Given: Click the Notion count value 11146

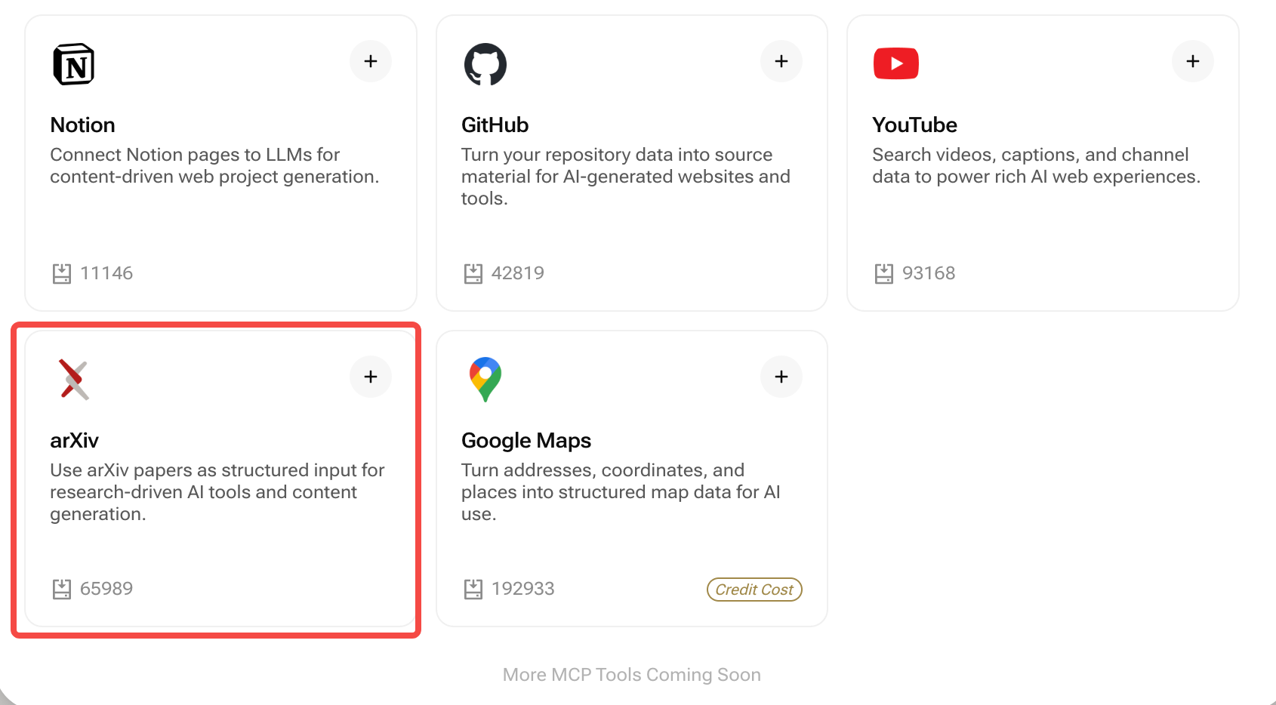Looking at the screenshot, I should point(106,273).
